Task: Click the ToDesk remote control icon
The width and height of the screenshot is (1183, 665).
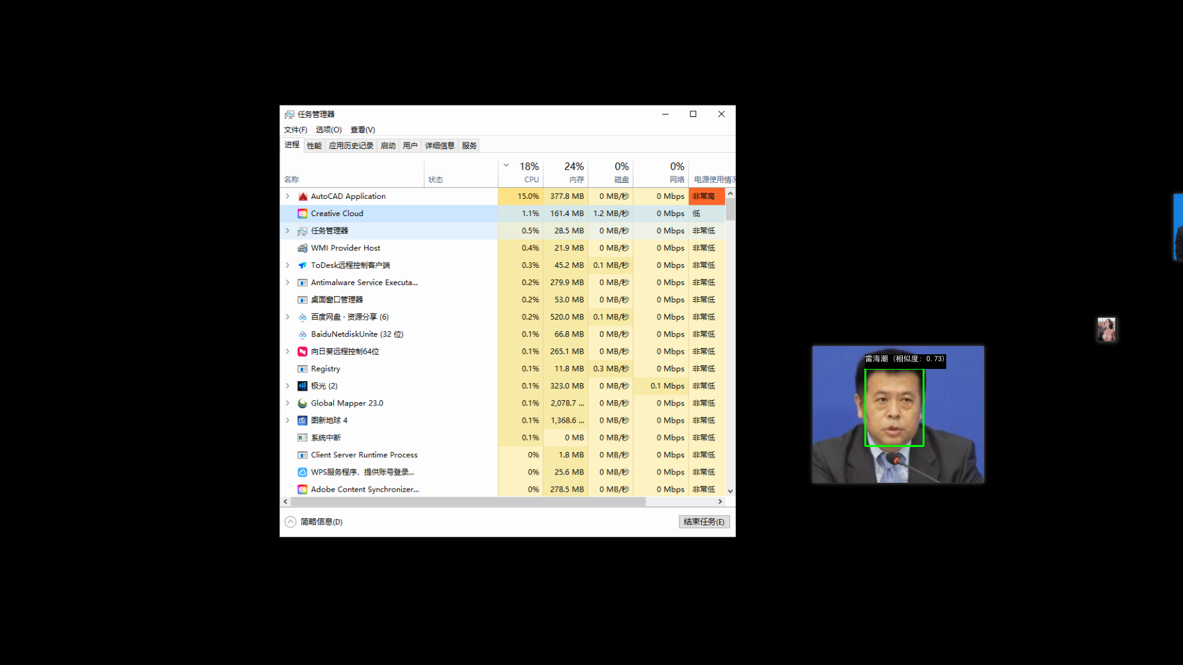Action: pos(303,265)
